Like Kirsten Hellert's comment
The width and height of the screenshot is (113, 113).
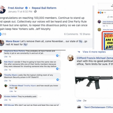[x=6, y=100]
